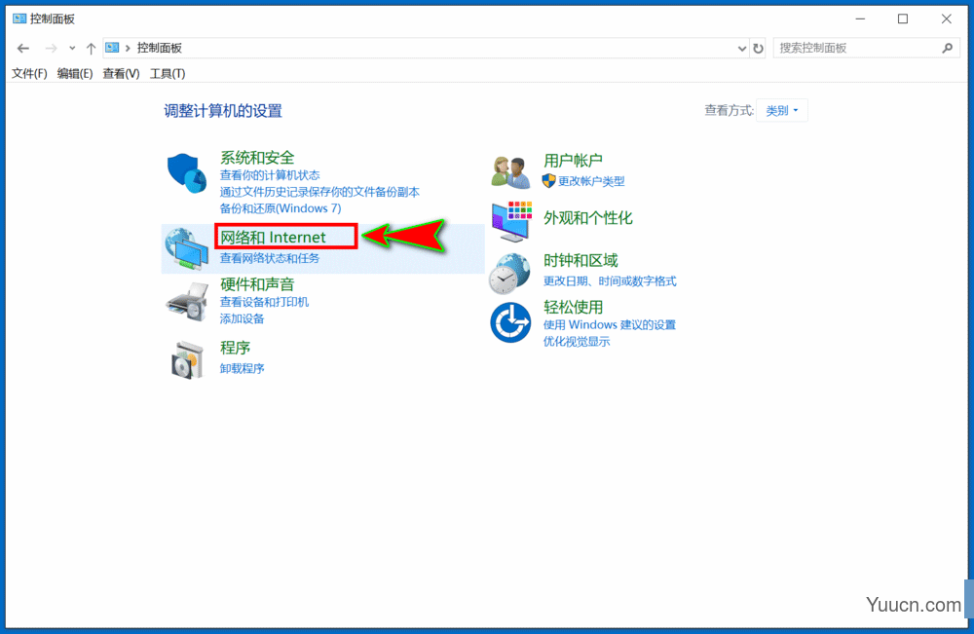Open the System and Security shield icon

point(186,173)
